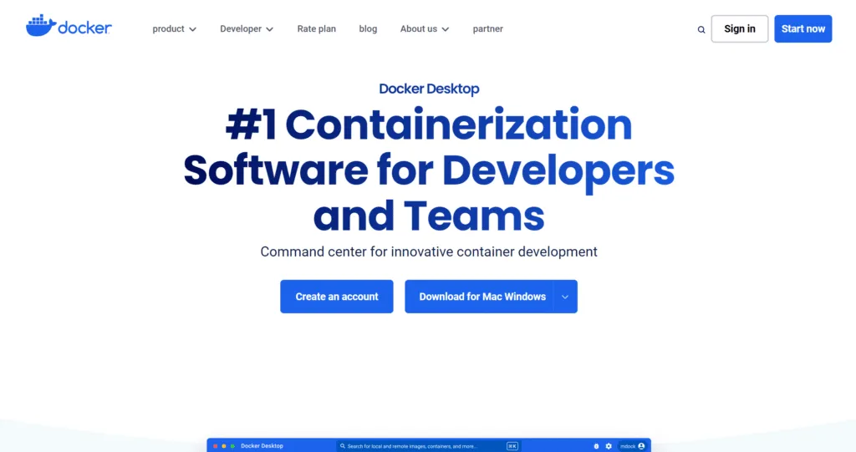Click the Create an account button

coord(337,297)
